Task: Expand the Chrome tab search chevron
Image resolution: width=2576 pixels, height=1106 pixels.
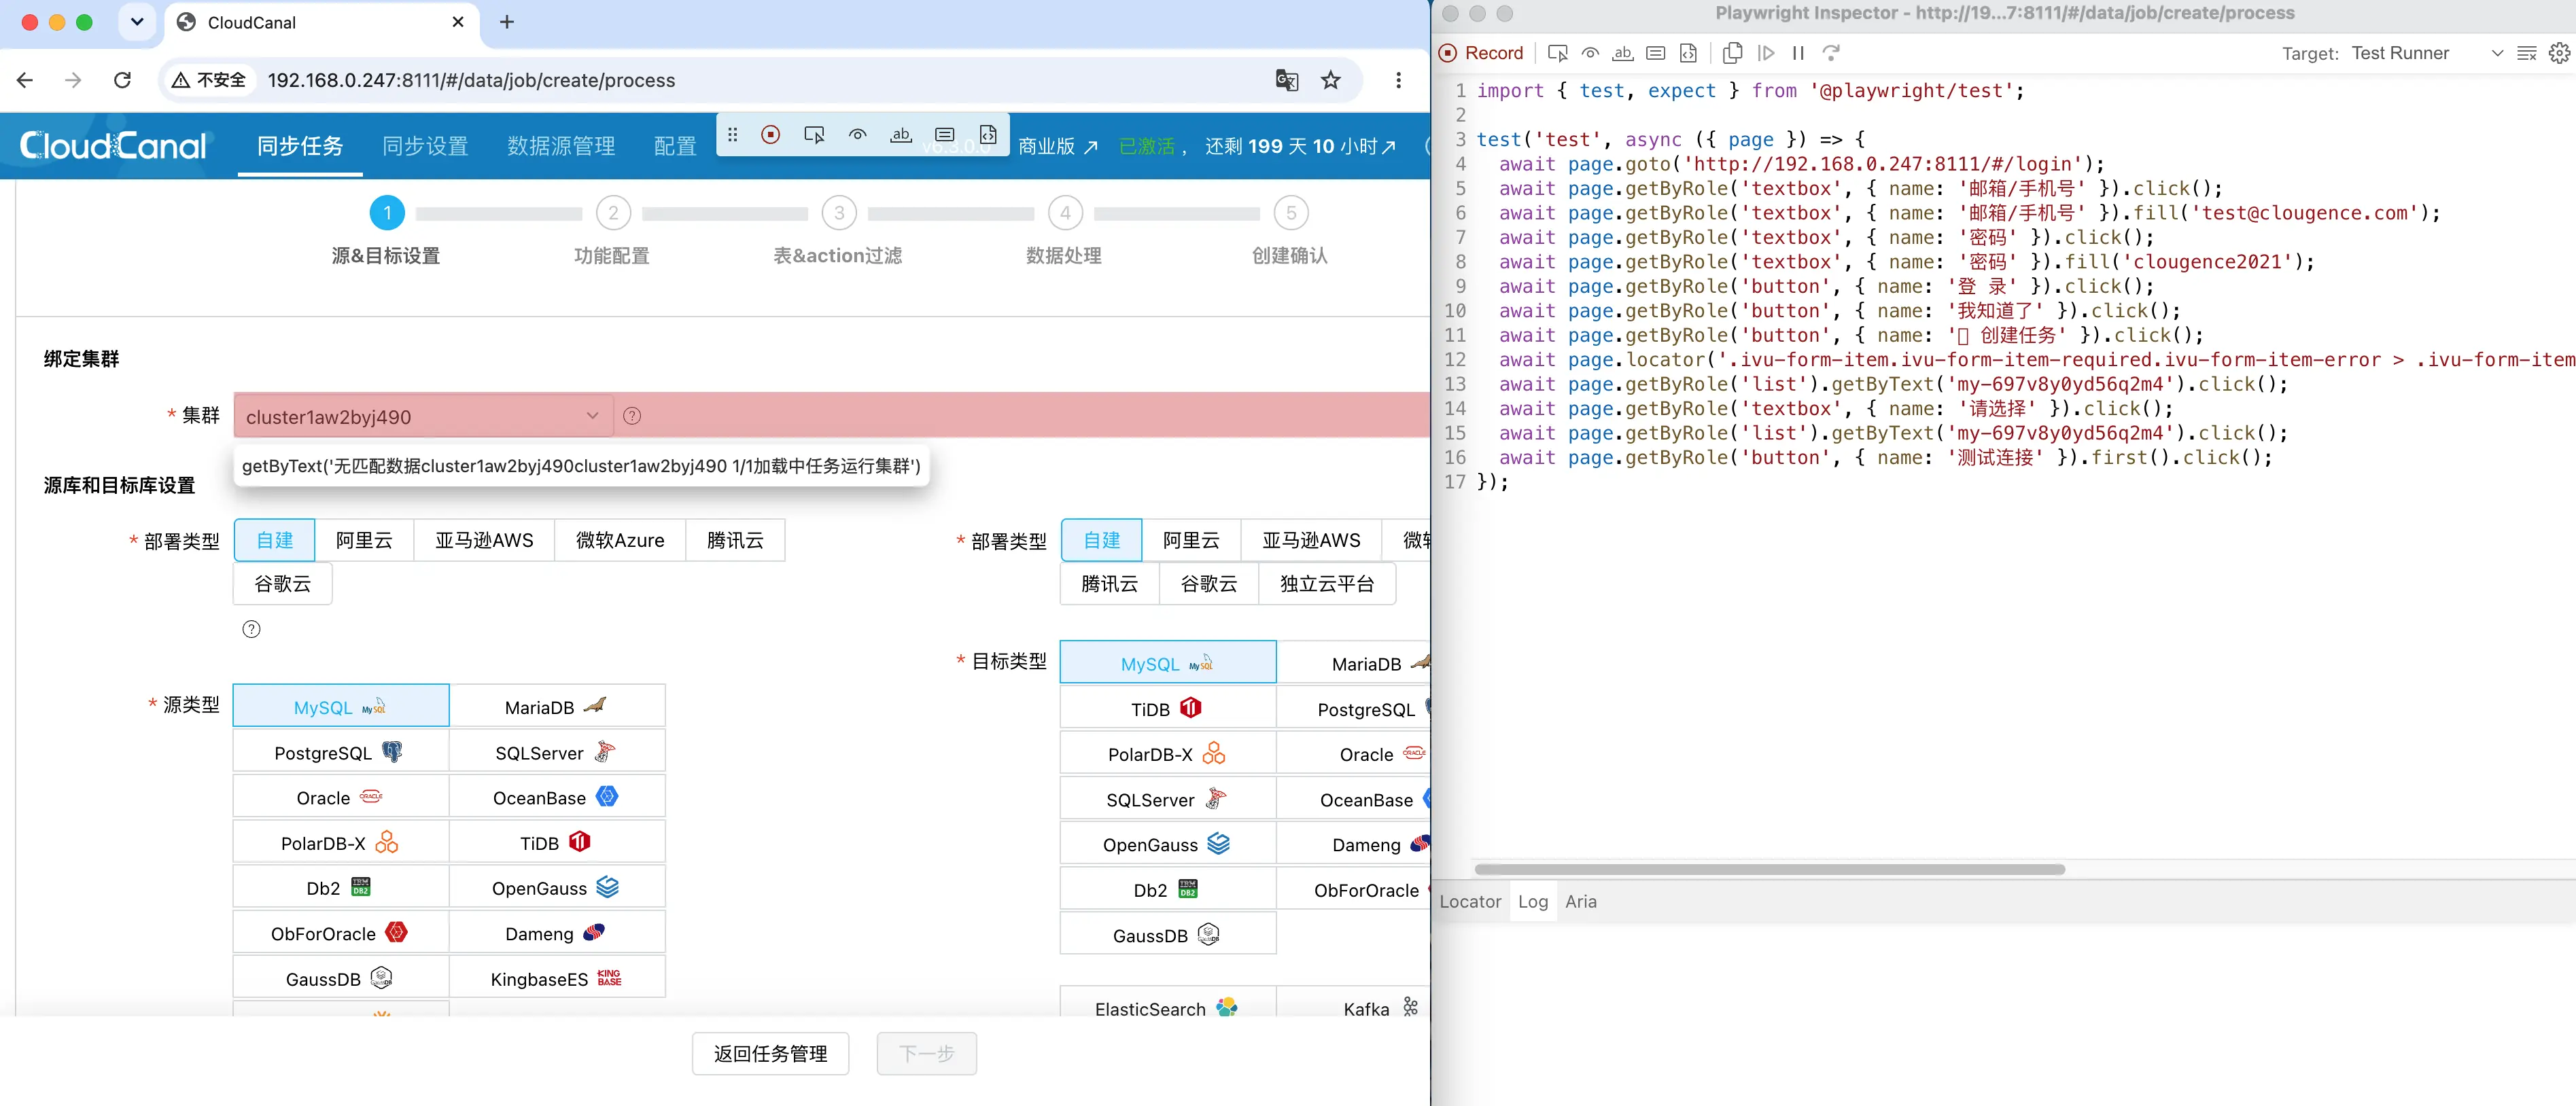Action: (x=137, y=22)
